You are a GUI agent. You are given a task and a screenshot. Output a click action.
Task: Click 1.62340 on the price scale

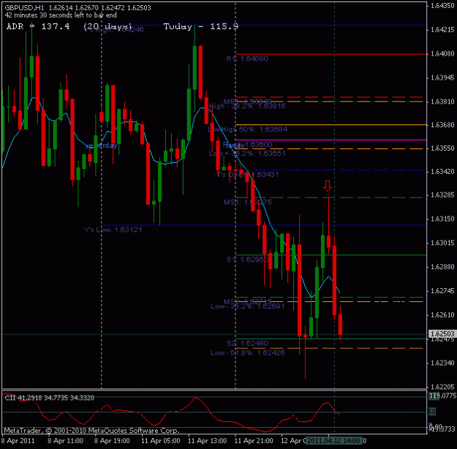442,363
